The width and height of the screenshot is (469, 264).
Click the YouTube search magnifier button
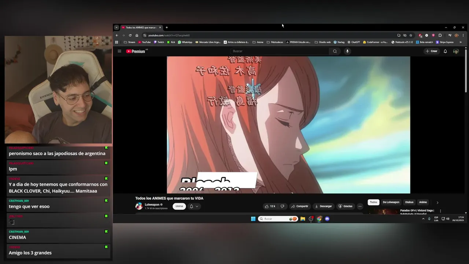[x=335, y=51]
